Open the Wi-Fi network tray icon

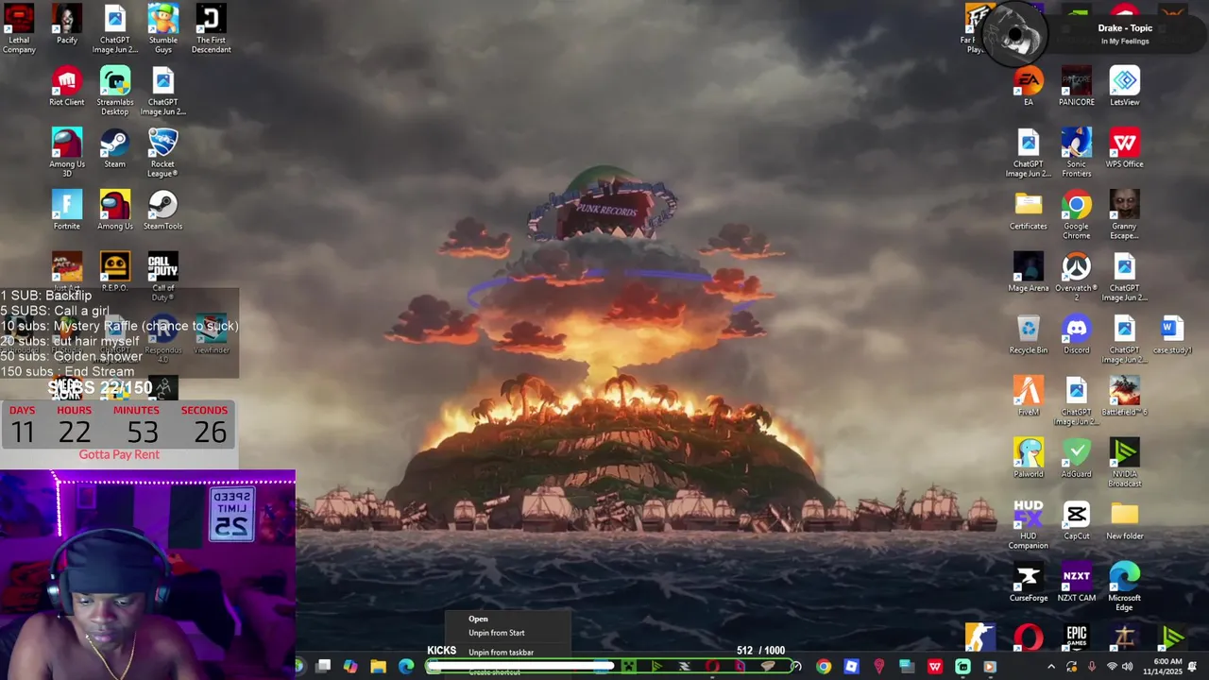1111,667
